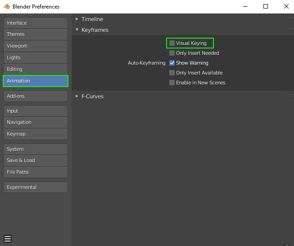
Task: Close the Blender Preferences window
Action: click(x=286, y=7)
